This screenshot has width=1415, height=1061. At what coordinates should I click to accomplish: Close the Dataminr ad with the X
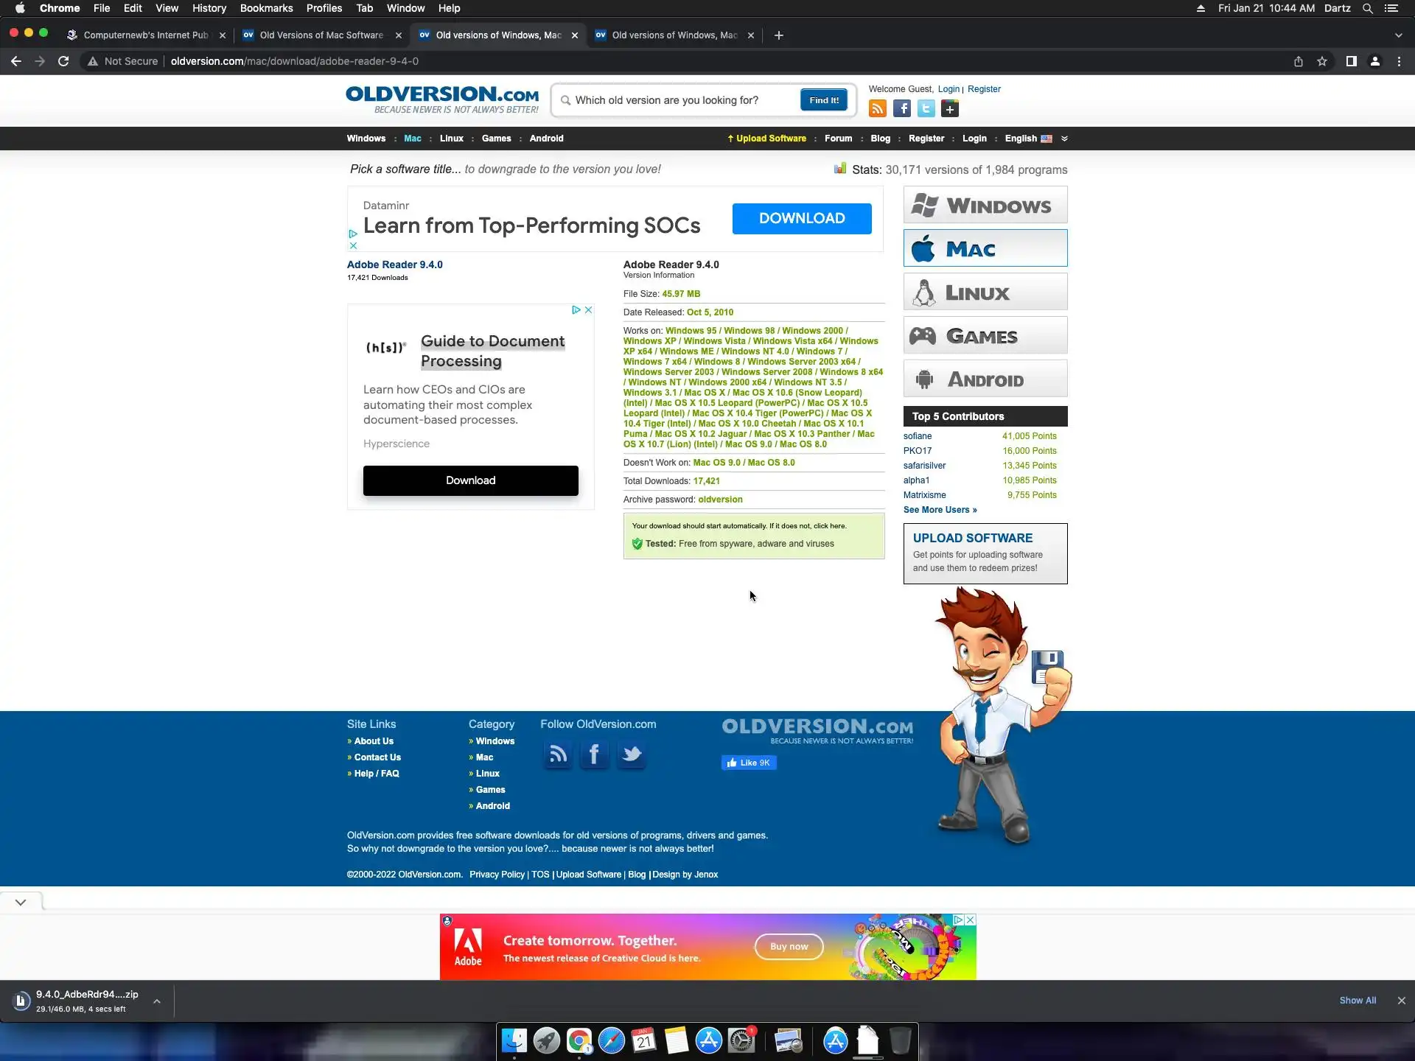tap(353, 245)
